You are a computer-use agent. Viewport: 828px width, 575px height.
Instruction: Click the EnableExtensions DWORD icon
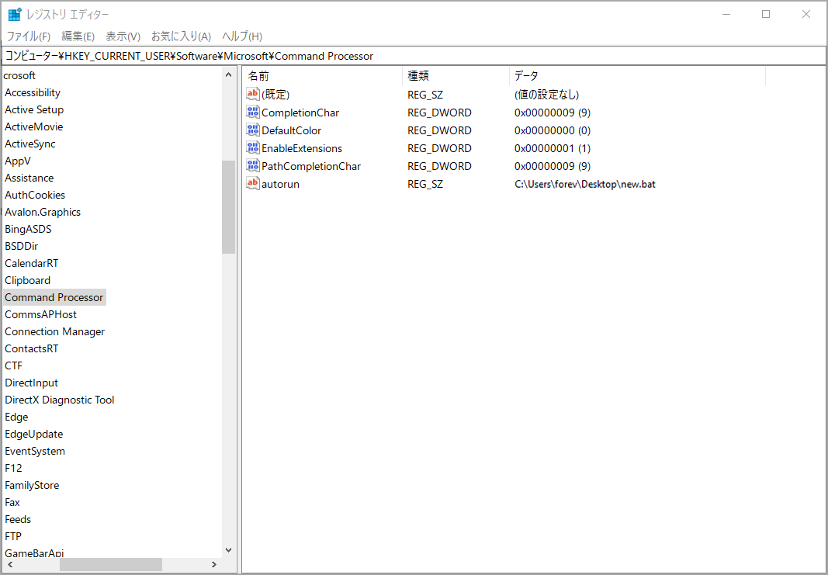252,148
